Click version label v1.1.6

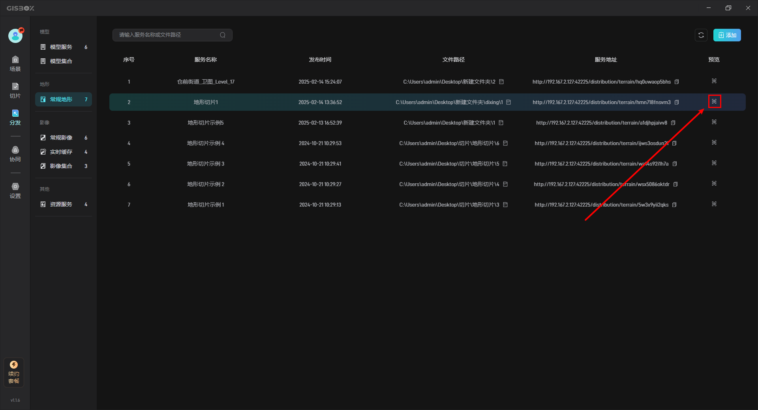(x=15, y=400)
